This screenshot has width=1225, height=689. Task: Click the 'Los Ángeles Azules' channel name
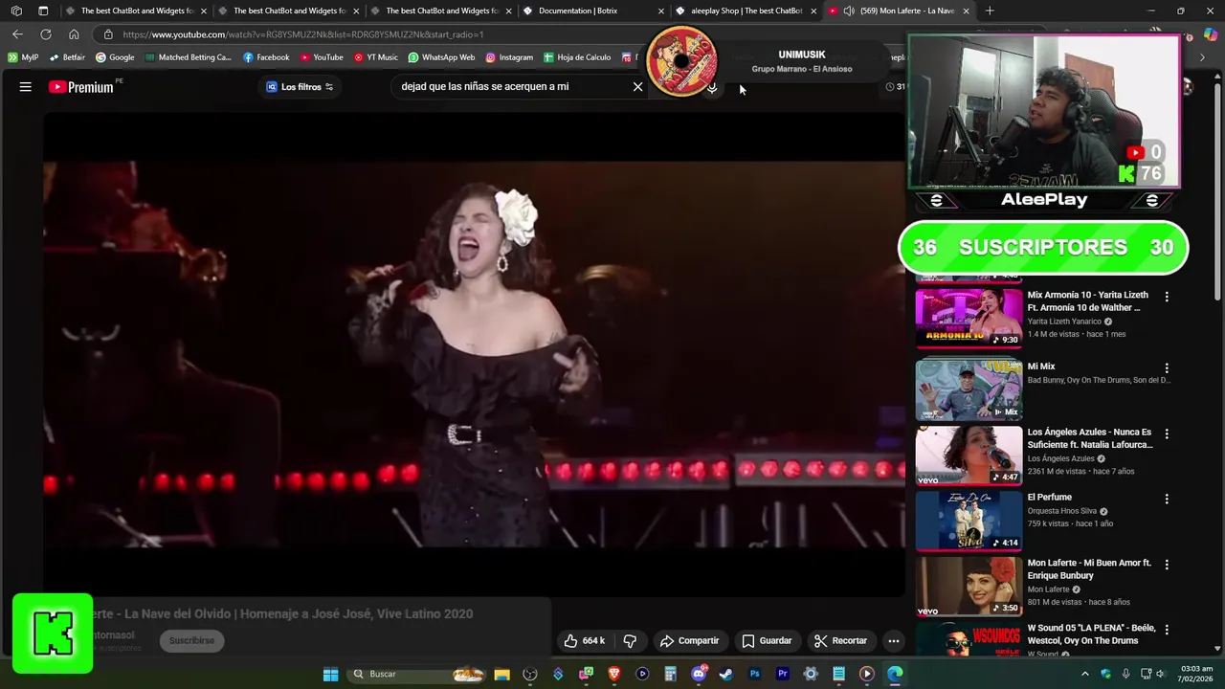coord(1060,458)
